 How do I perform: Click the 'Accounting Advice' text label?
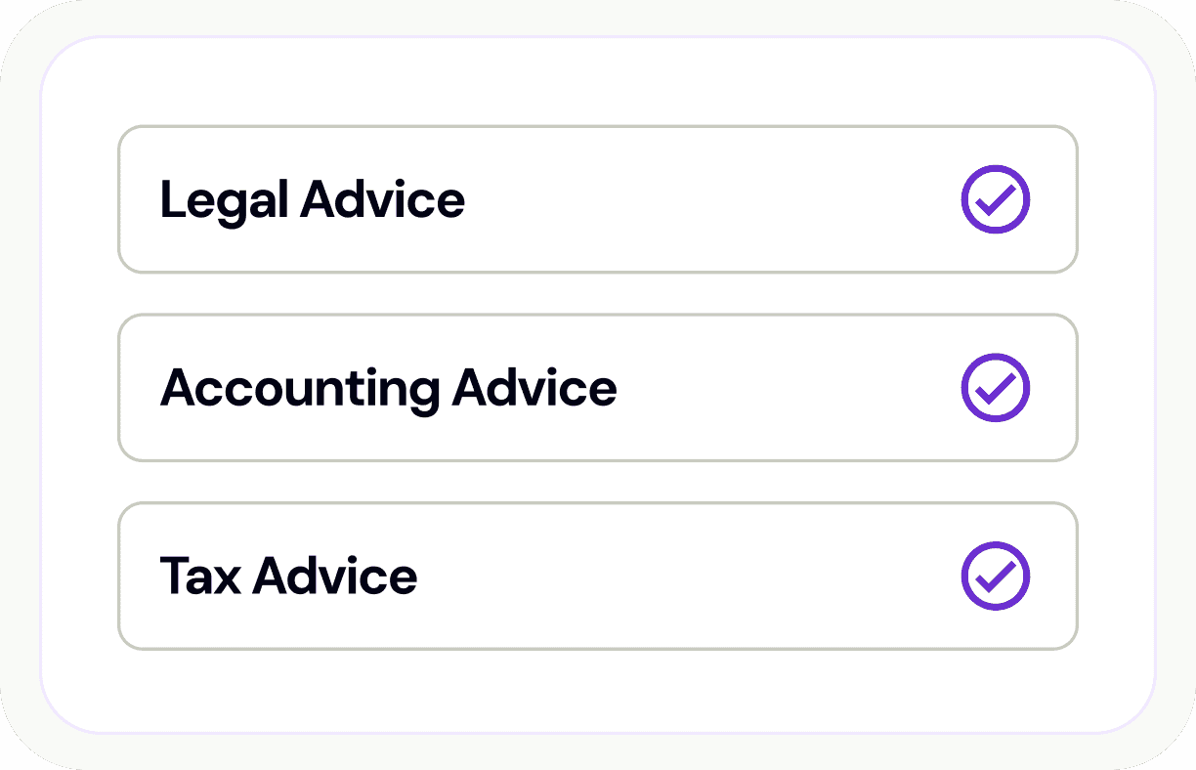pos(388,388)
